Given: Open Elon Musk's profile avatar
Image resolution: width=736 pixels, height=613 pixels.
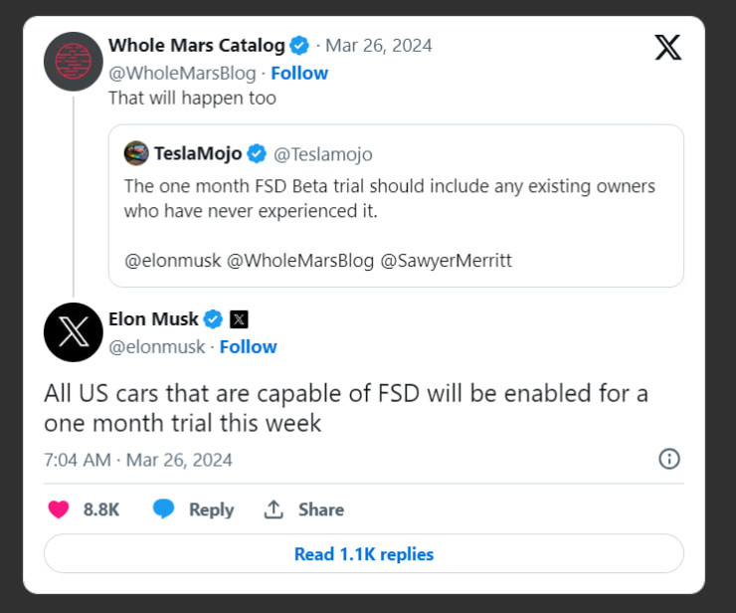Looking at the screenshot, I should click(x=74, y=332).
